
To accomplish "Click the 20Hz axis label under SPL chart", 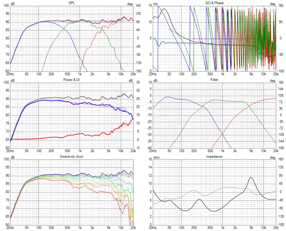I will [10, 74].
